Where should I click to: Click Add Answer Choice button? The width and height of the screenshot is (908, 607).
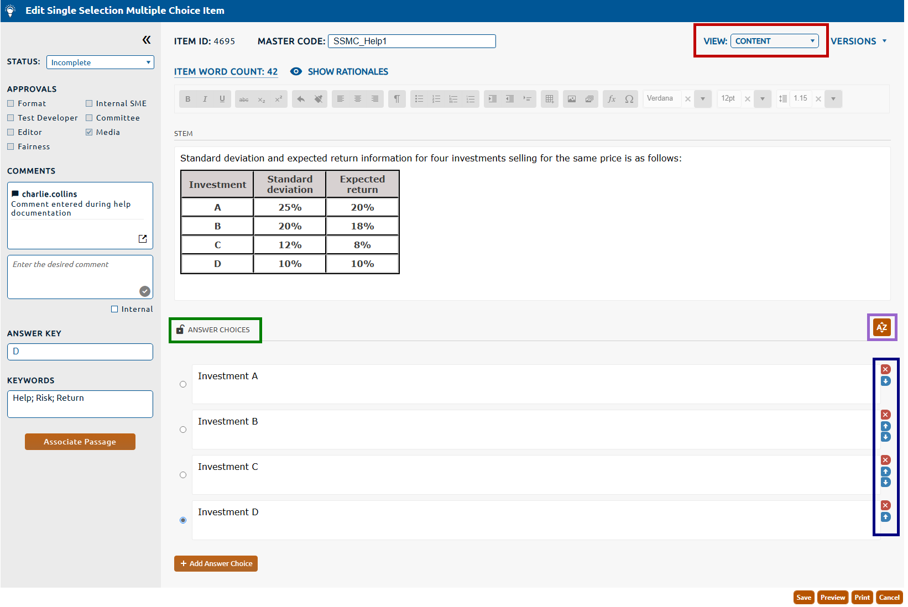pyautogui.click(x=216, y=563)
